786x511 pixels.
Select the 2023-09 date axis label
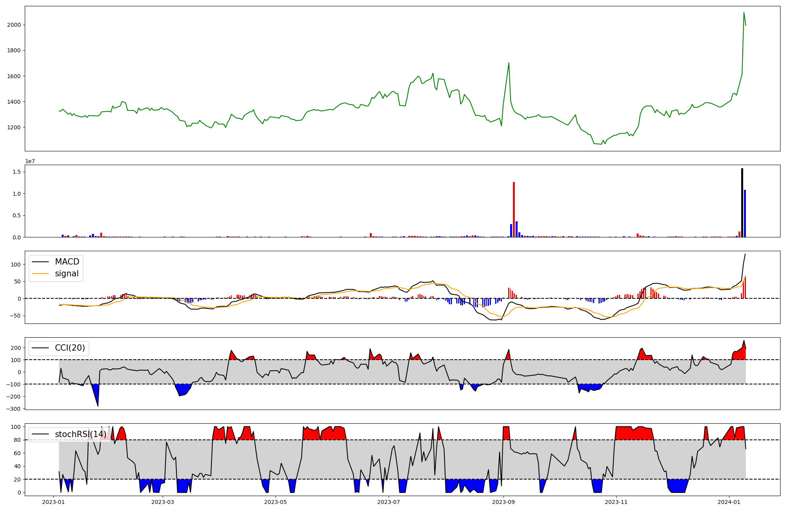[503, 502]
